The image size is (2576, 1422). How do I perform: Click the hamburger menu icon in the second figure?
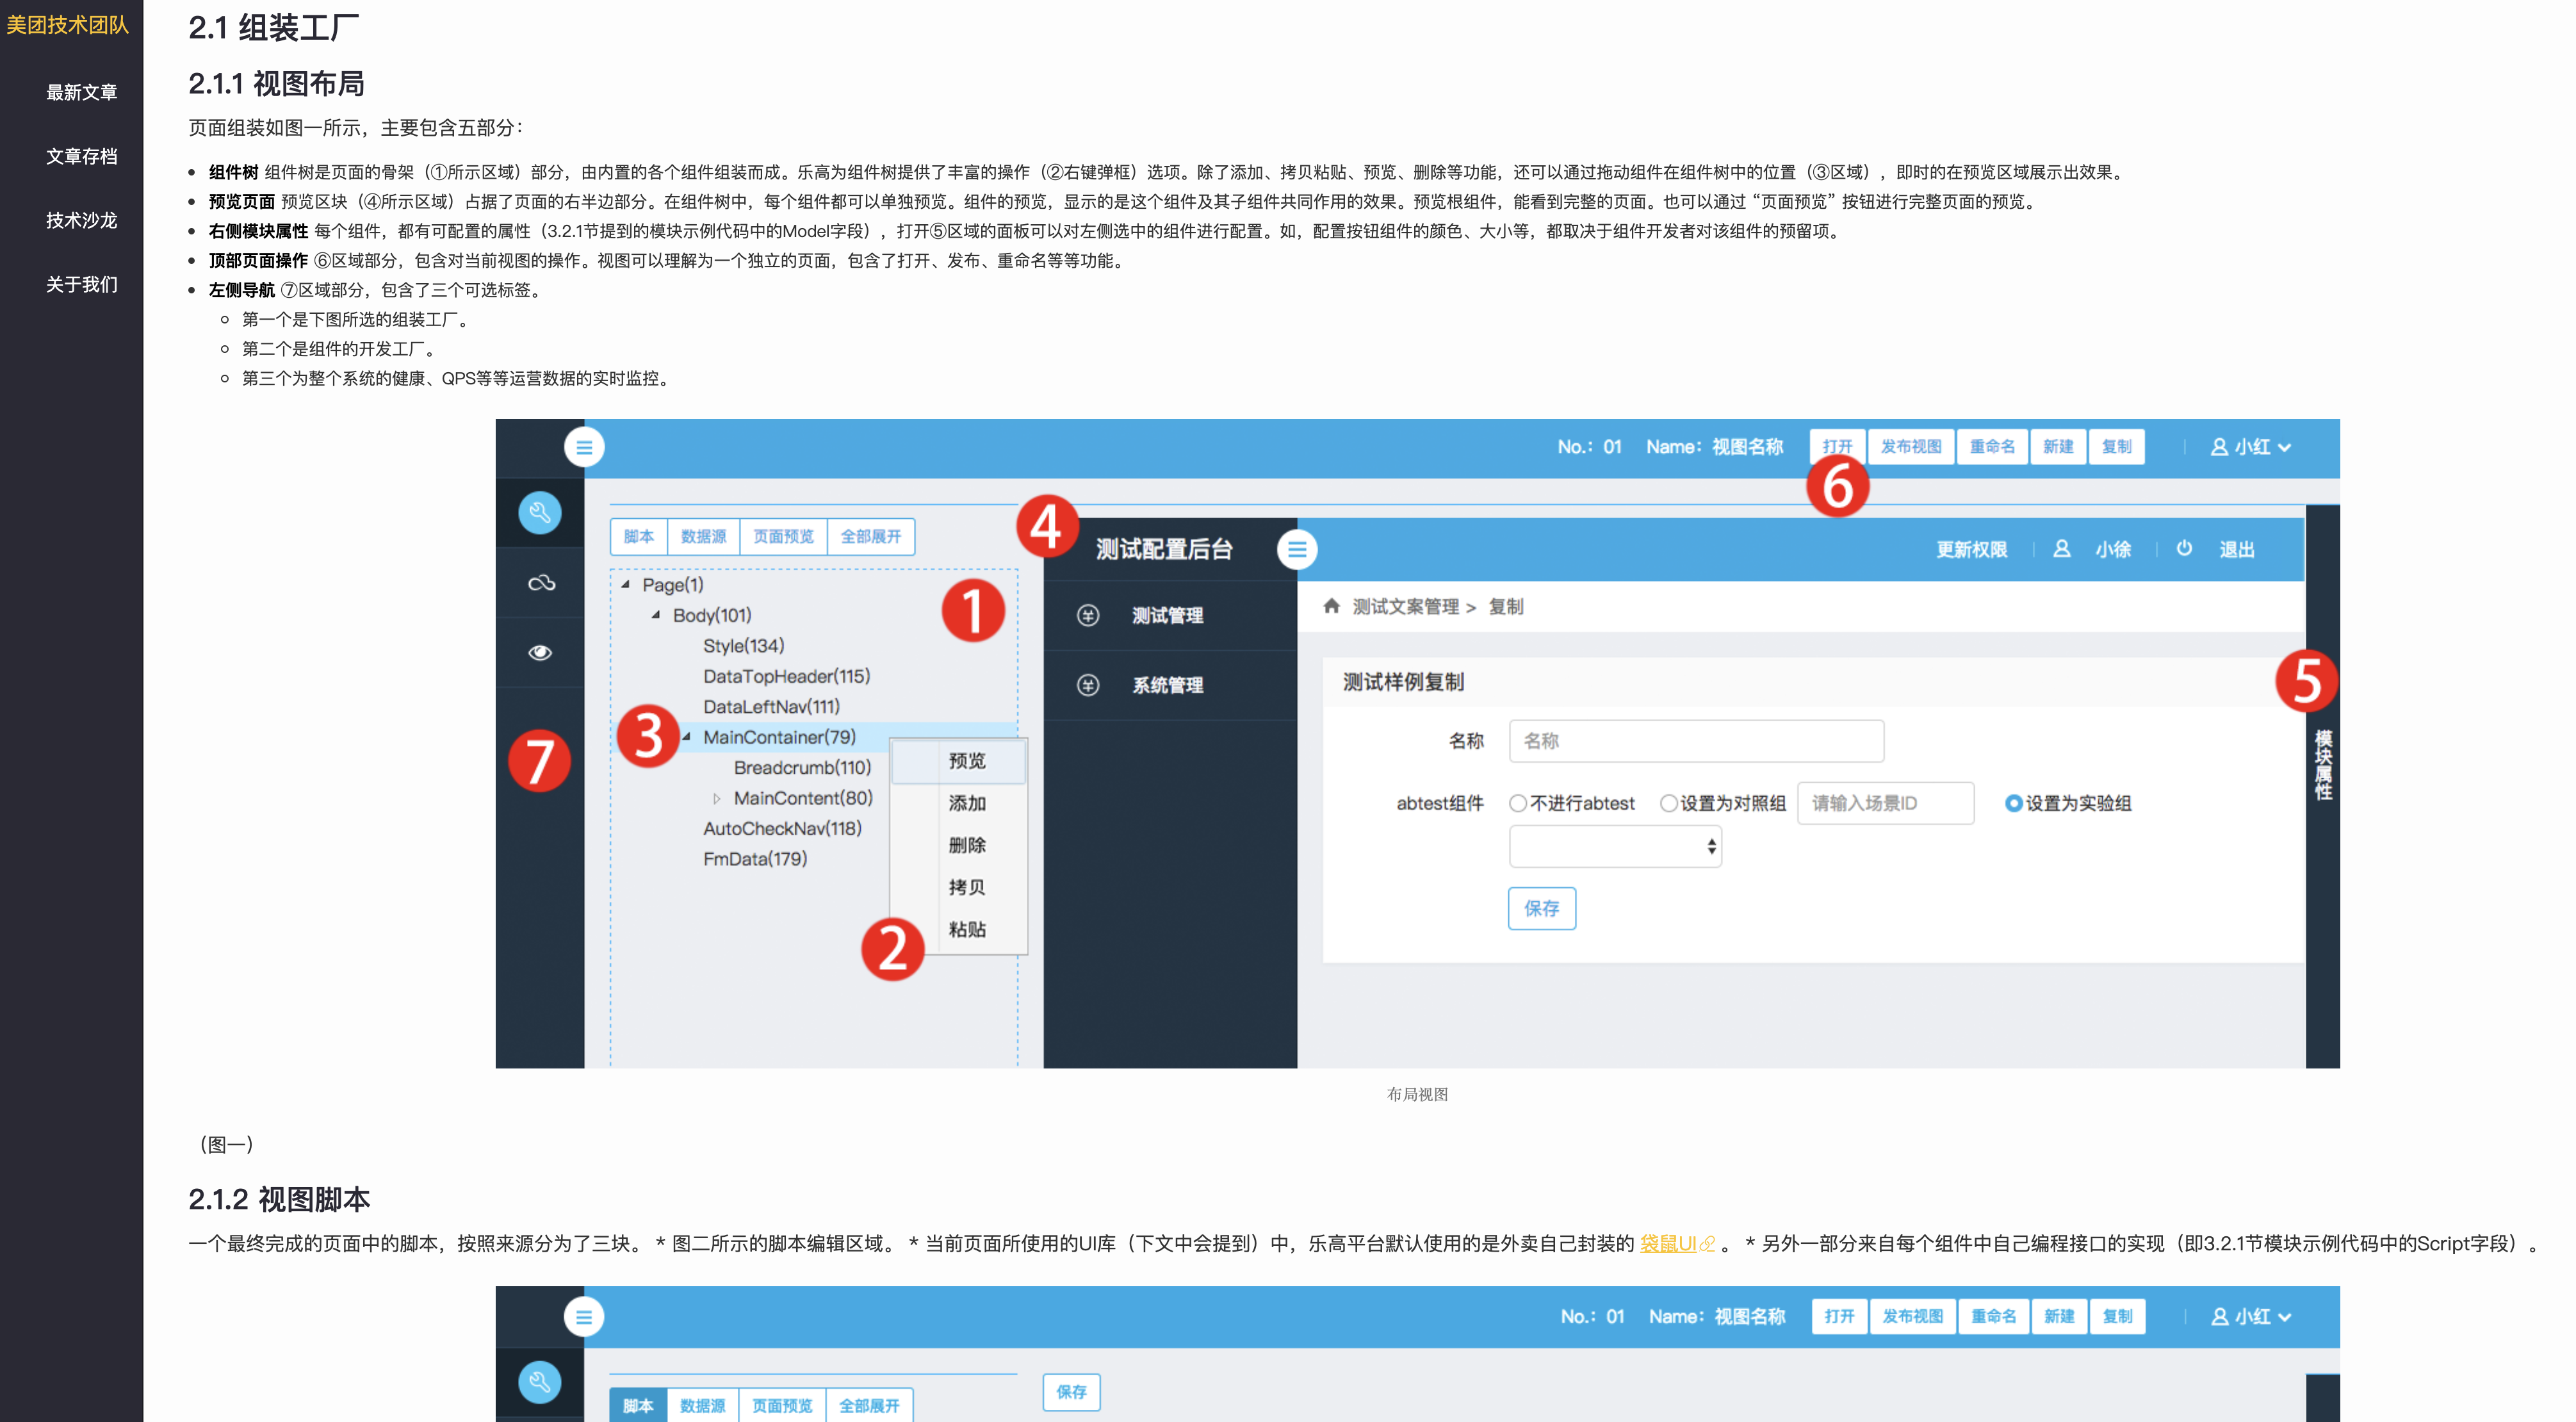584,1317
